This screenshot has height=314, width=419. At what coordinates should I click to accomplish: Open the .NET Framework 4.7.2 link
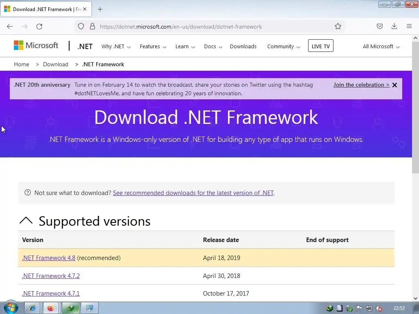pos(51,276)
